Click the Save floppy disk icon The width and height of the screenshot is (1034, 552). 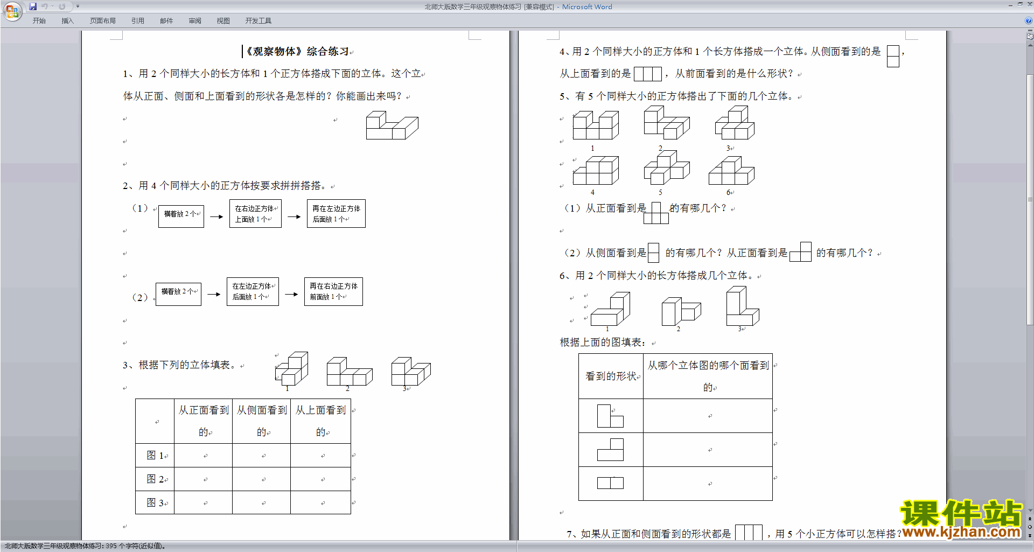tap(33, 6)
